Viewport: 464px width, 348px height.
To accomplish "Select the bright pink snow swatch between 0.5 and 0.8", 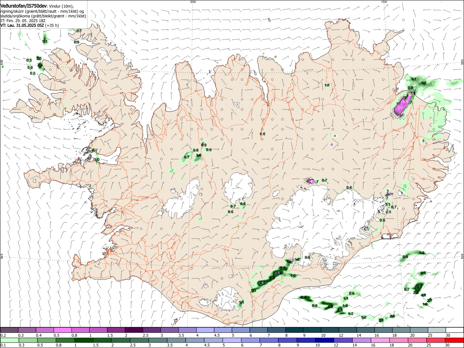I will [62, 330].
